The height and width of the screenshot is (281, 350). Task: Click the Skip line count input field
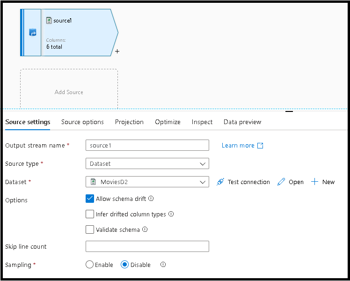[x=147, y=246]
